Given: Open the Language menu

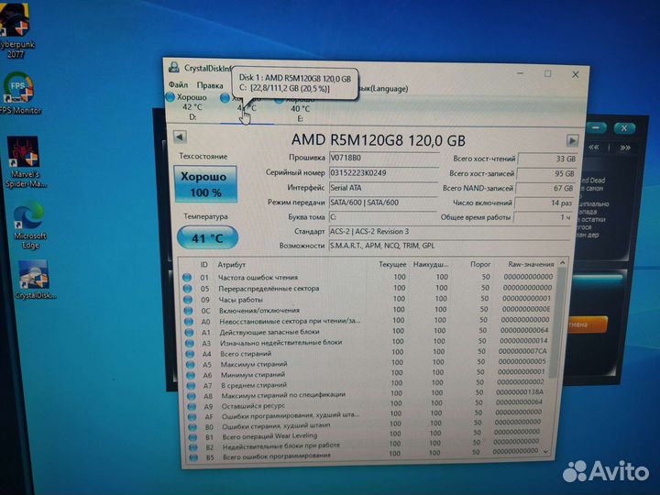Looking at the screenshot, I should tap(384, 88).
